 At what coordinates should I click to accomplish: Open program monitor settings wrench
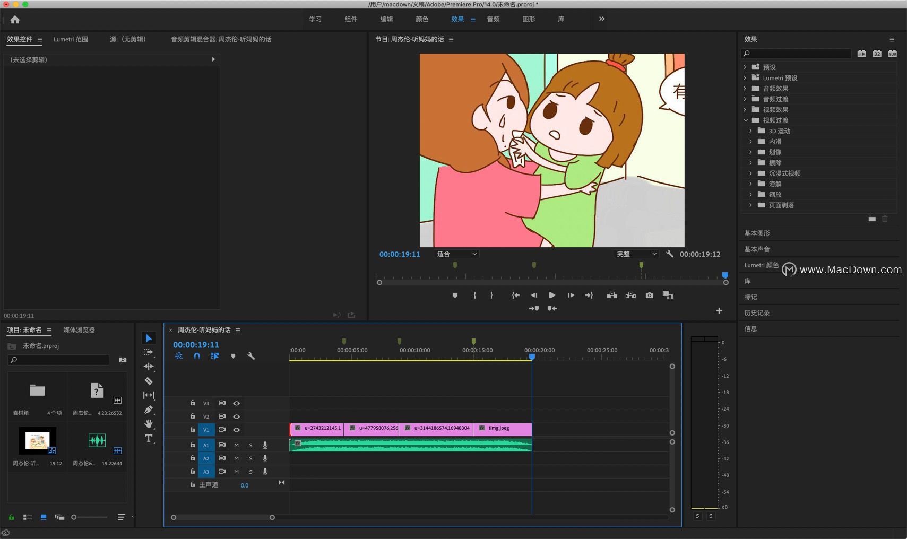click(x=670, y=254)
